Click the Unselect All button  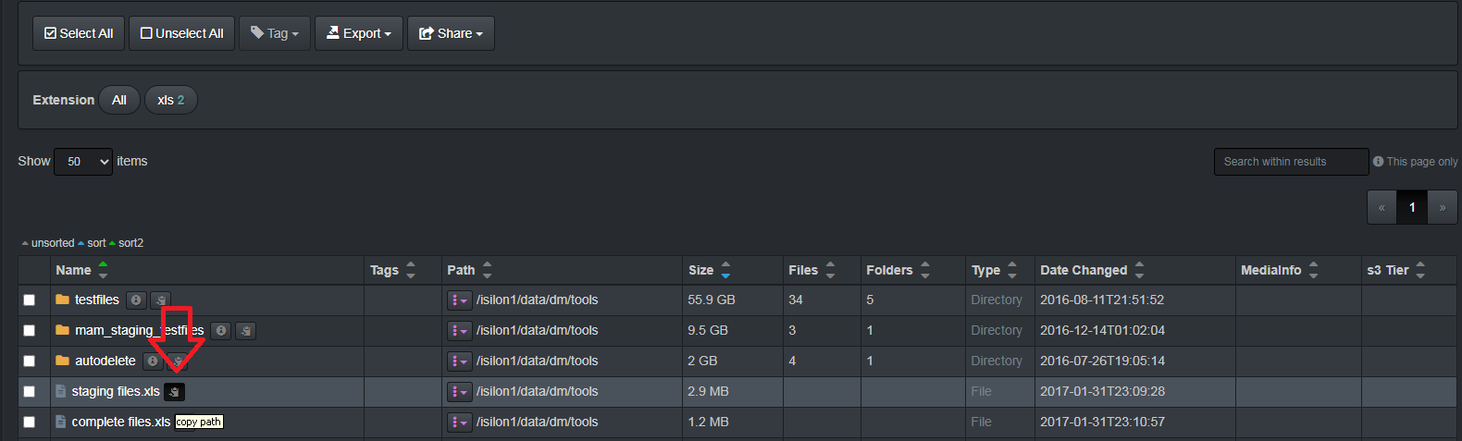click(x=181, y=33)
